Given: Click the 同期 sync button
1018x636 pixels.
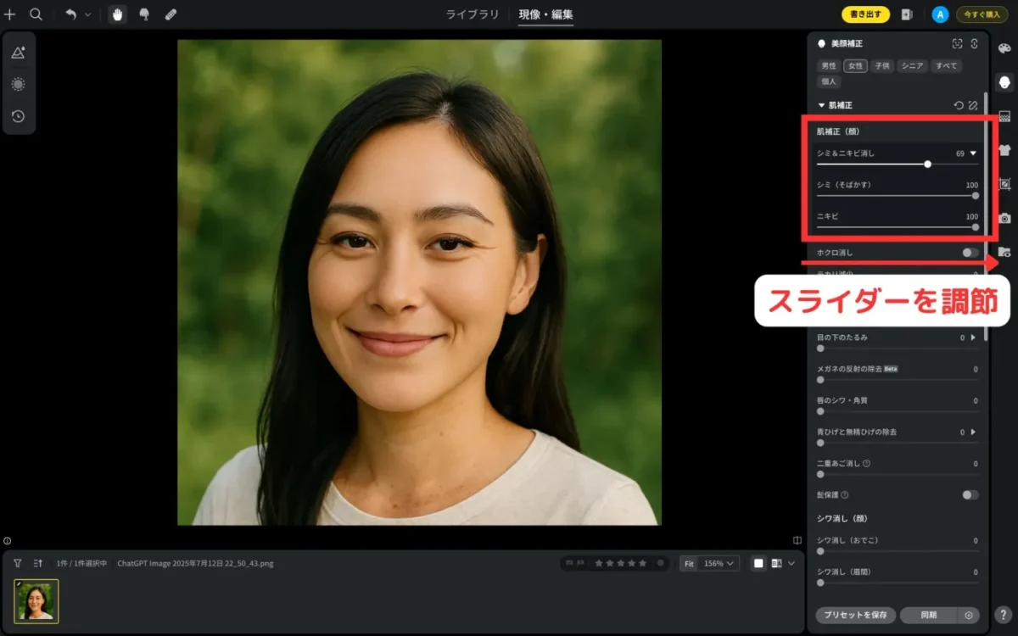Looking at the screenshot, I should [x=929, y=616].
